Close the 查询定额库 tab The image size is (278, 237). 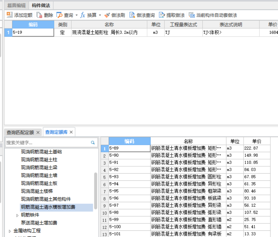71,132
